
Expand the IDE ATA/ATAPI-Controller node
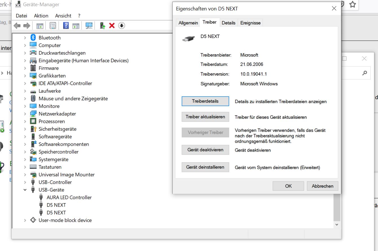point(25,83)
